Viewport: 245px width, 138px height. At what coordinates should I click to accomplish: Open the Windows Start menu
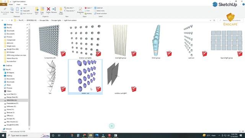pos(3,135)
